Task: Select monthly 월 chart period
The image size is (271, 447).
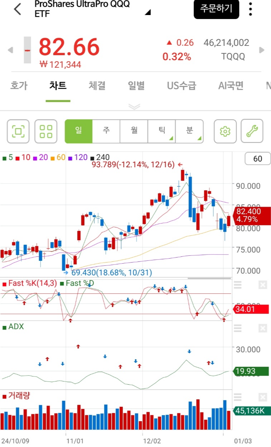Action: [134, 131]
